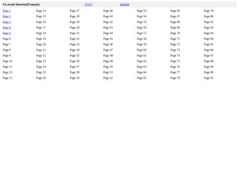The image size is (238, 179).
Task: Select the 'Page 42' text
Action: coord(108,22)
